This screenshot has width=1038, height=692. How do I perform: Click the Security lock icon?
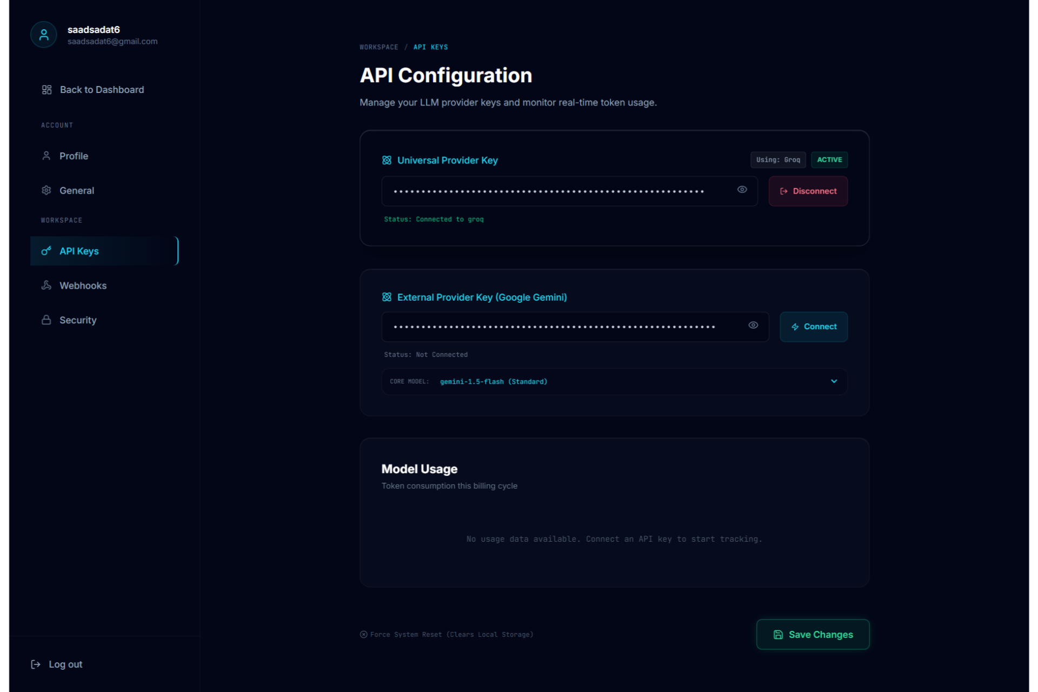pos(46,320)
